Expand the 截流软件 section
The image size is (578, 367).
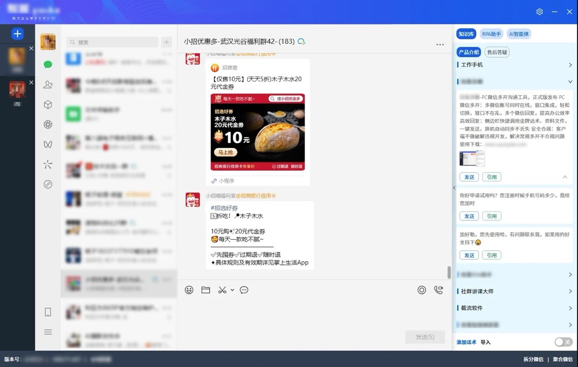coord(514,308)
